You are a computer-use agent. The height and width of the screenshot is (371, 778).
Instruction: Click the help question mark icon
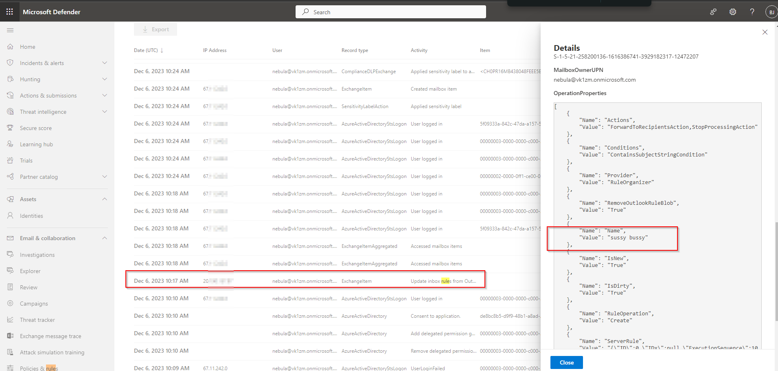pyautogui.click(x=752, y=12)
